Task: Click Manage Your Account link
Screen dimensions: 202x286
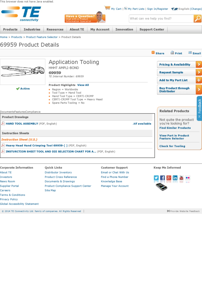Action: coord(115,186)
